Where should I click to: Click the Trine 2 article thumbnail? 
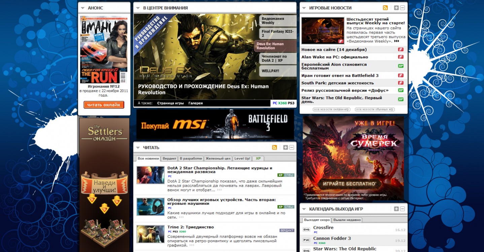click(150, 234)
